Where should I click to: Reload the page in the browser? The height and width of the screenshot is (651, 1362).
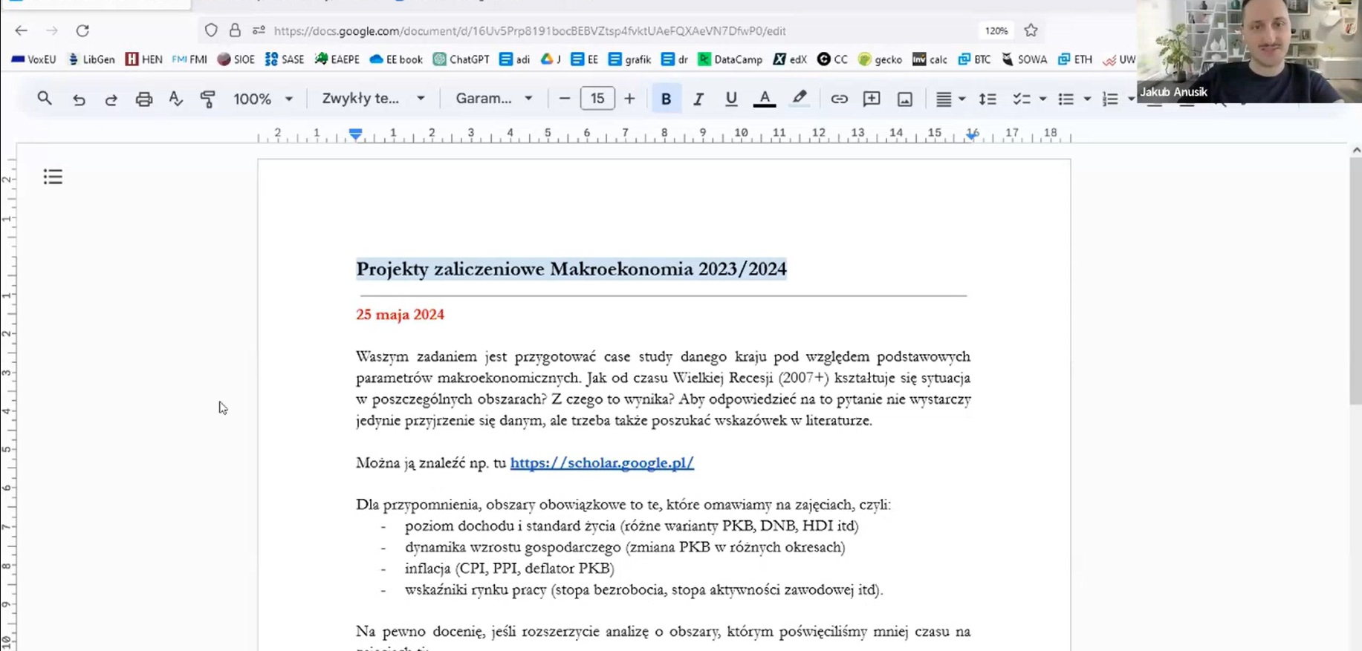(82, 30)
